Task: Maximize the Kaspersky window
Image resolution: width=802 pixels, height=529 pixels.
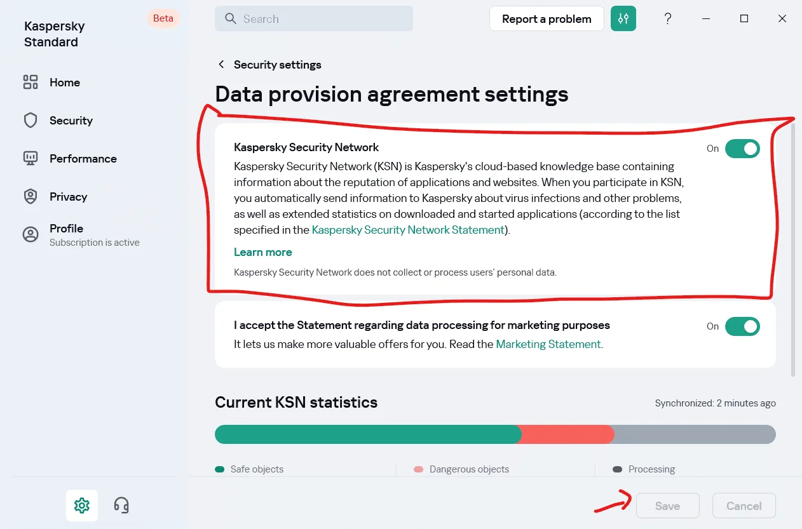Action: tap(744, 18)
